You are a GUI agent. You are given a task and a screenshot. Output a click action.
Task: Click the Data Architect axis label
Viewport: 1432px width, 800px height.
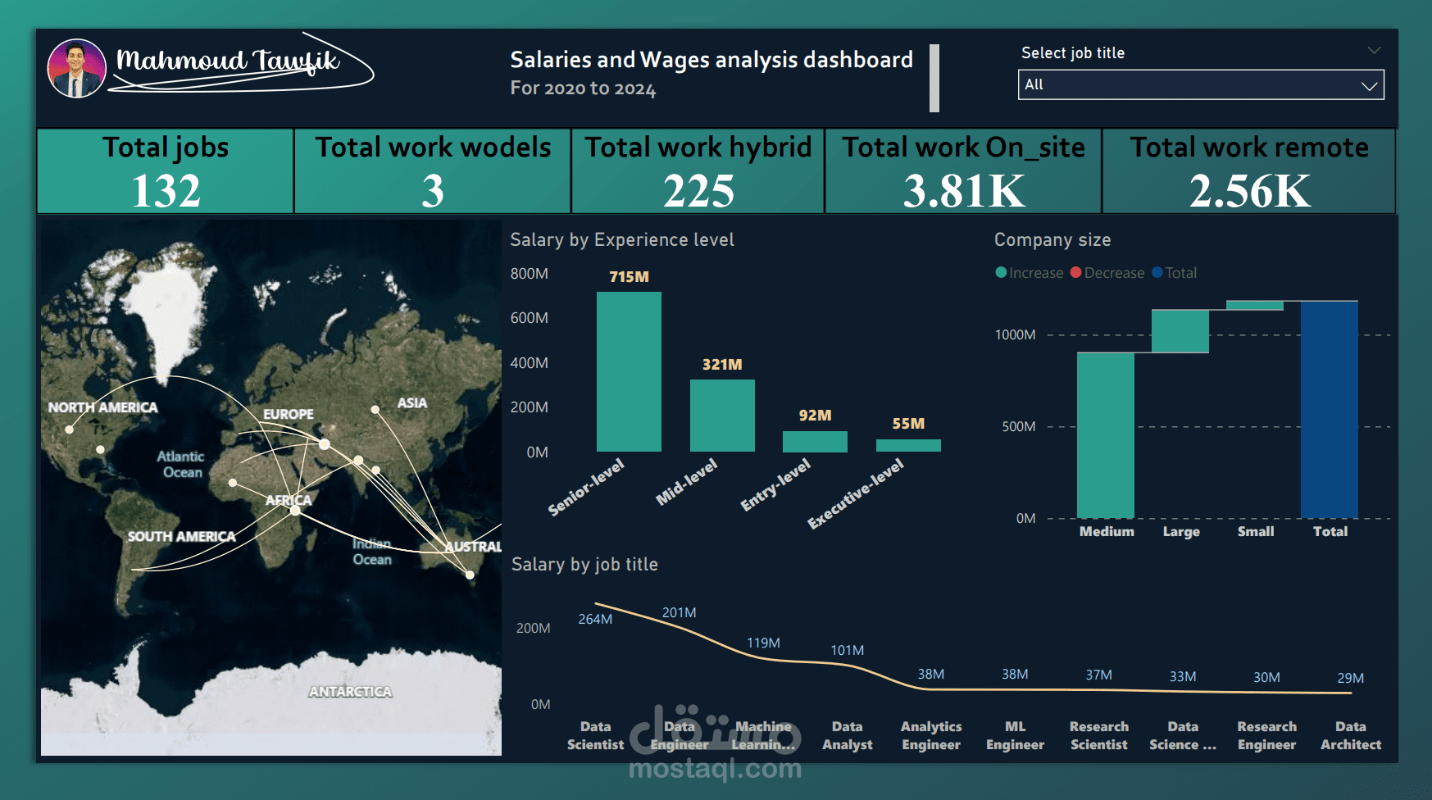tap(1351, 735)
